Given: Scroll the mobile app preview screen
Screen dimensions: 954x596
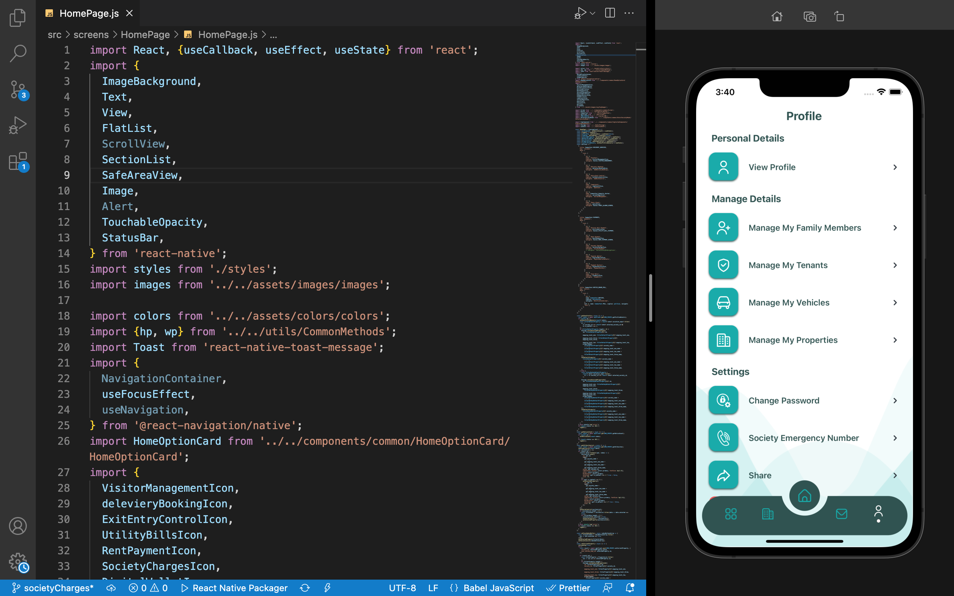Looking at the screenshot, I should 803,309.
